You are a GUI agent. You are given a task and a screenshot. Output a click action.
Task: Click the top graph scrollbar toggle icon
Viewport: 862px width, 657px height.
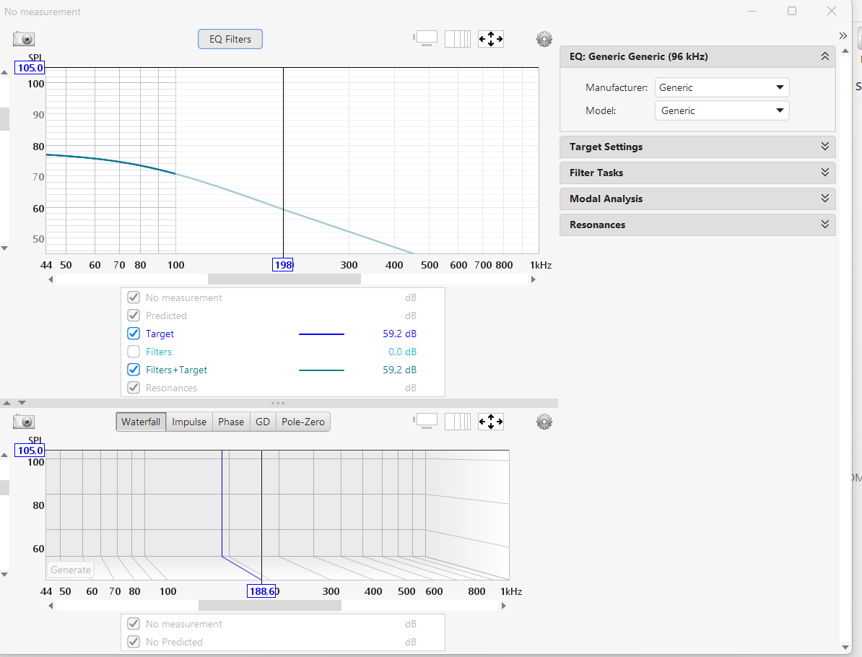(425, 39)
